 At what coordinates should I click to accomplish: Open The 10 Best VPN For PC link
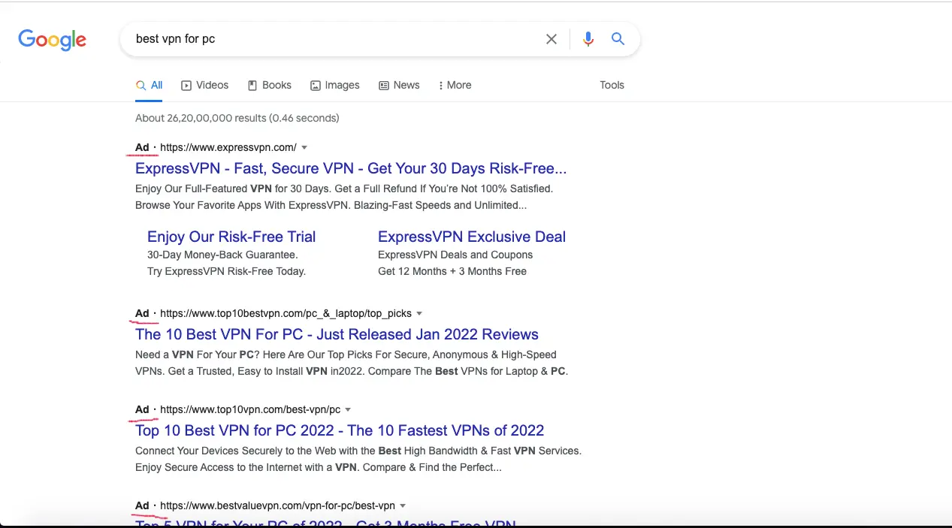[337, 334]
